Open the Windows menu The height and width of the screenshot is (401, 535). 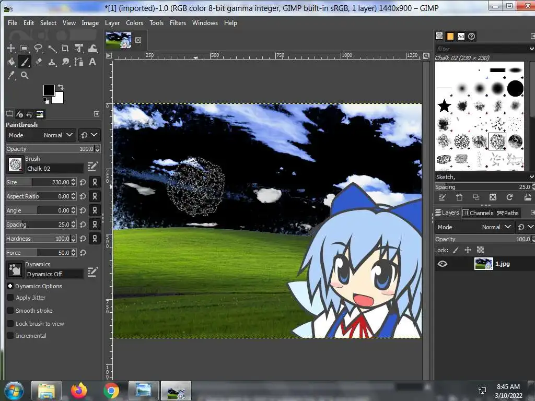pos(205,23)
